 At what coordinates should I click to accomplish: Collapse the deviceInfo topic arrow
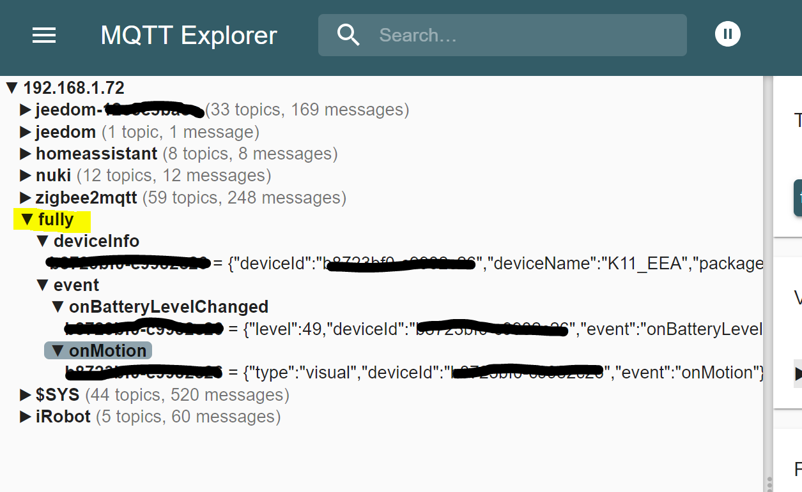click(x=43, y=241)
